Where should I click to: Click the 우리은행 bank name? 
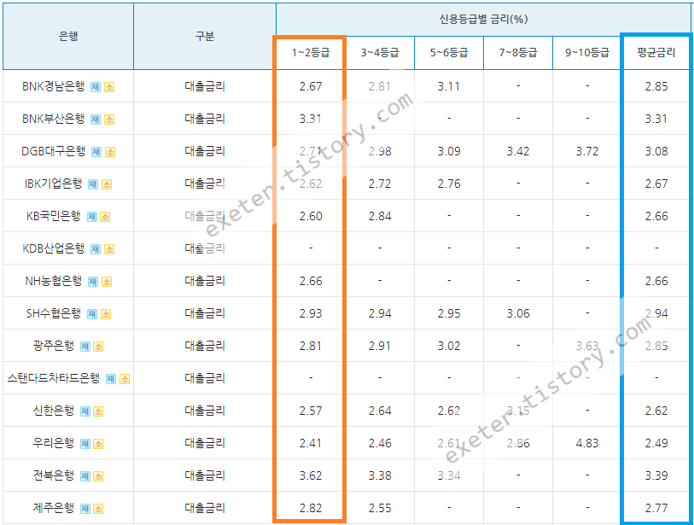coord(54,443)
